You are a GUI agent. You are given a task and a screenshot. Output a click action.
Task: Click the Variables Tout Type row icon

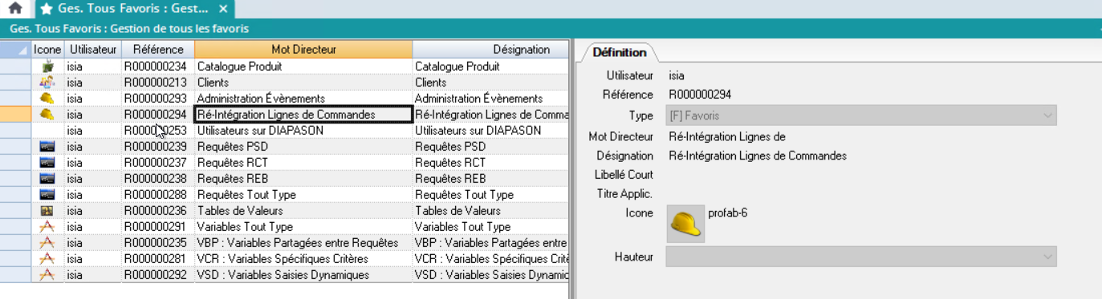point(47,227)
